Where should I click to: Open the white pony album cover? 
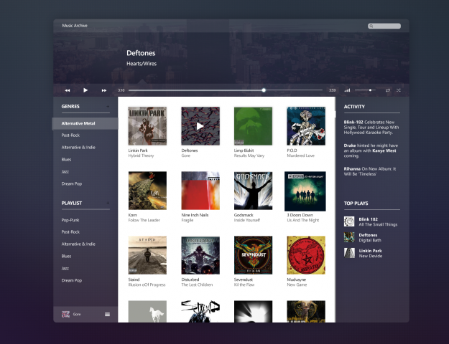147,312
